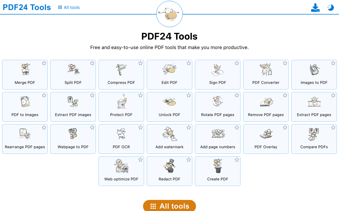Viewport: 339px width, 211px height.
Task: Toggle favorite star on PDF Overlay
Action: pyautogui.click(x=285, y=128)
